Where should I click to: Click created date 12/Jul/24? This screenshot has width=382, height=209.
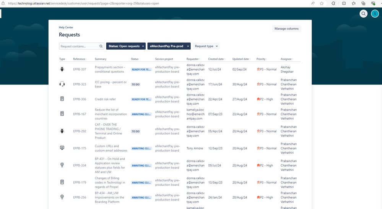(x=215, y=69)
